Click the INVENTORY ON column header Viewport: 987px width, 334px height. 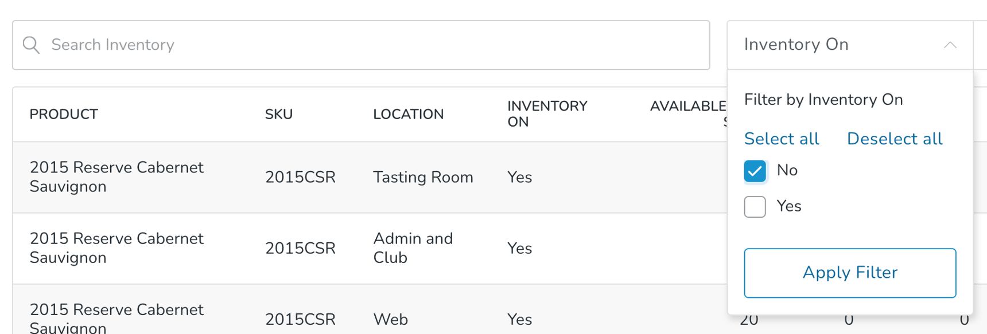click(x=547, y=114)
